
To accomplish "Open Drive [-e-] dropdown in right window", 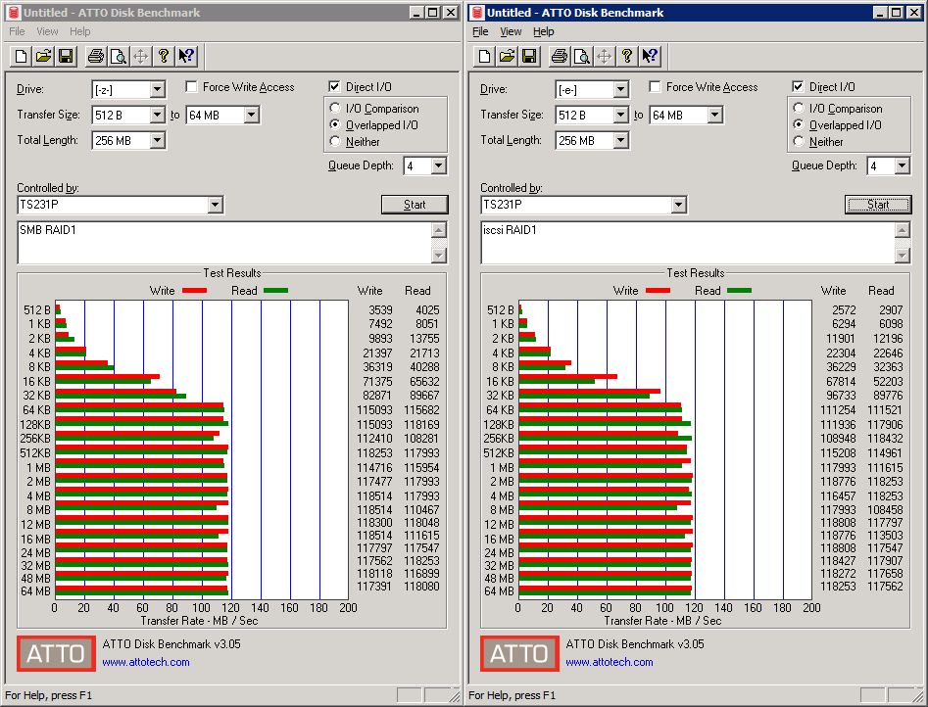I will point(620,89).
